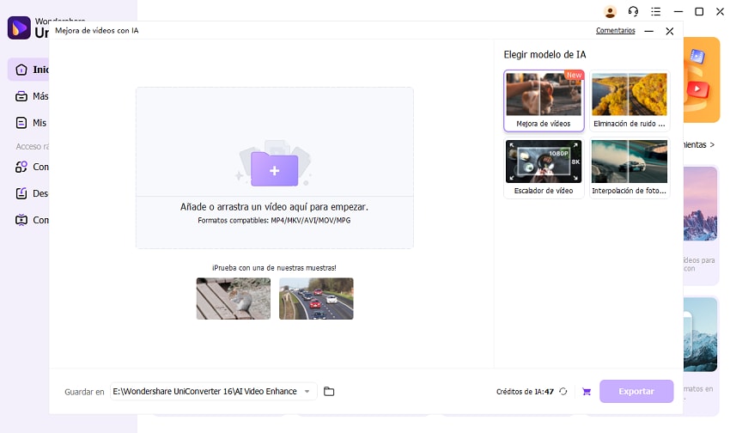
Task: Open the support headset icon
Action: 633,12
